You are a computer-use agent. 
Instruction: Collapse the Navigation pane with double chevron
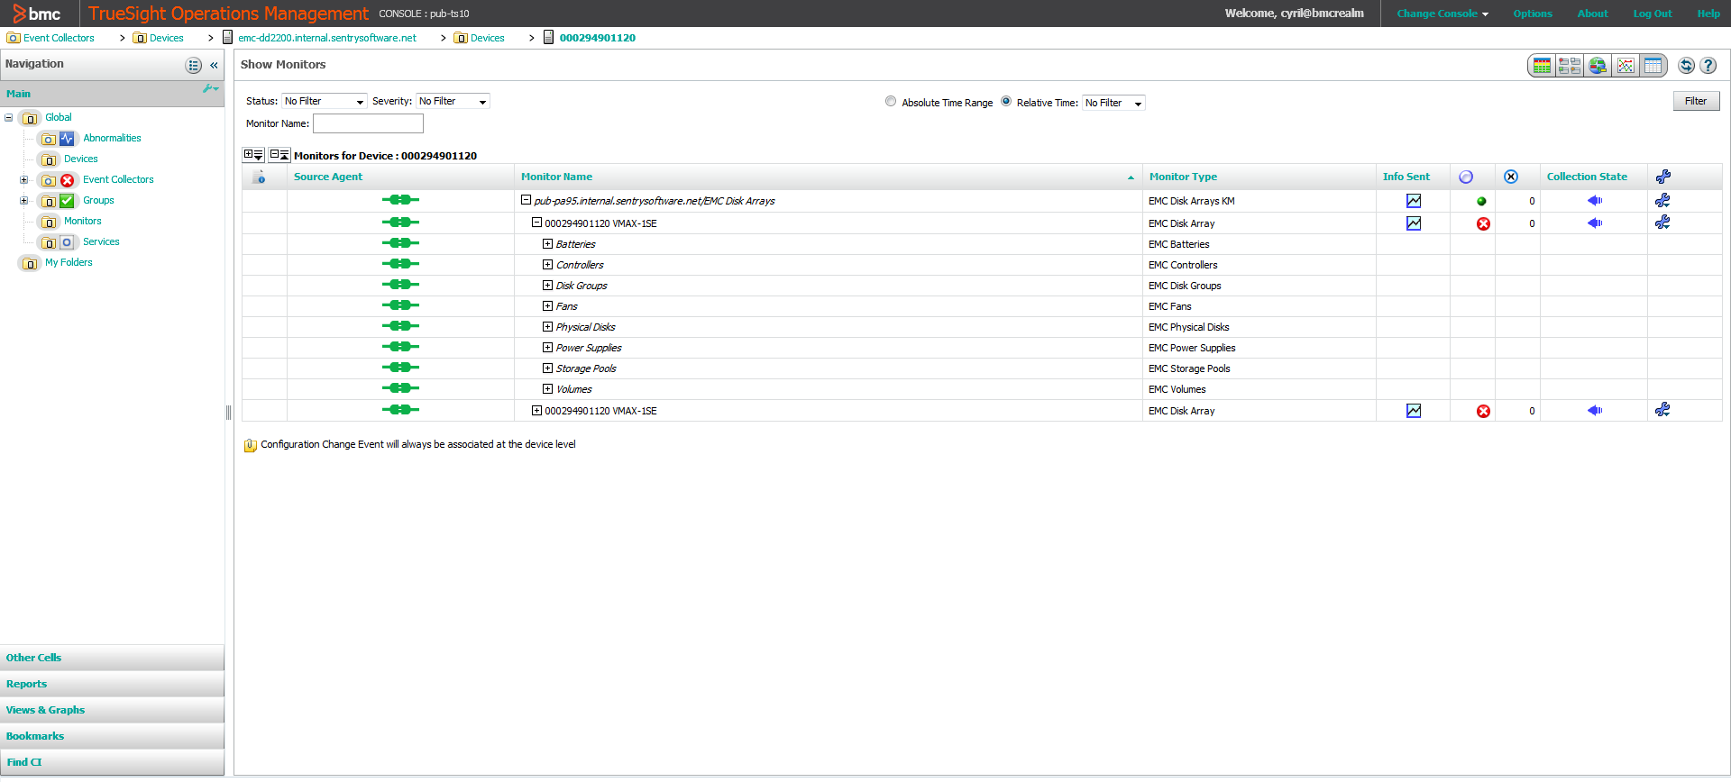(x=214, y=65)
